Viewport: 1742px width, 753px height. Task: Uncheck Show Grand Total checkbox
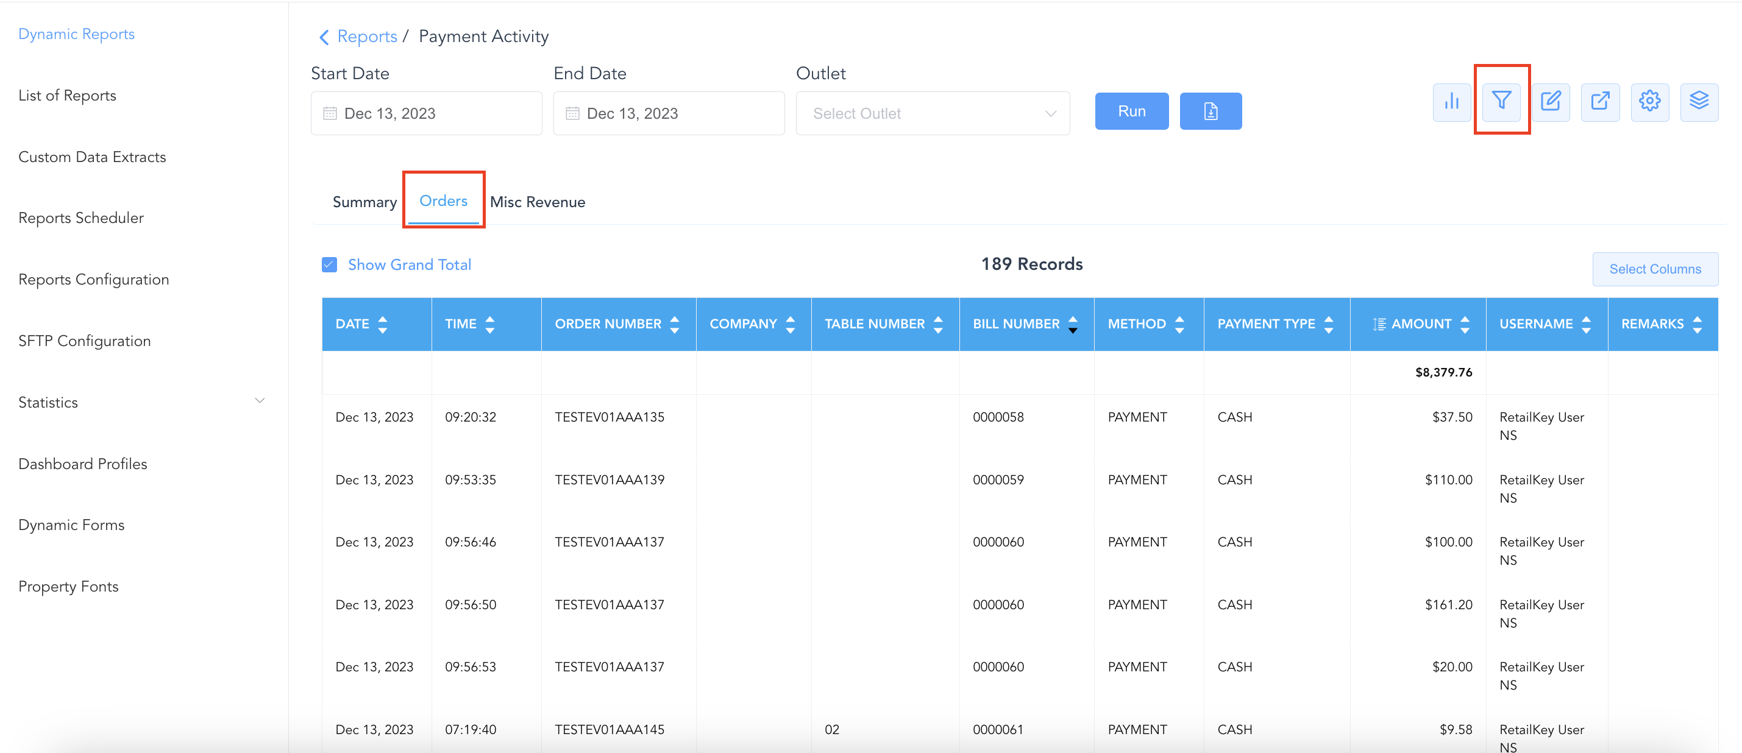tap(329, 265)
